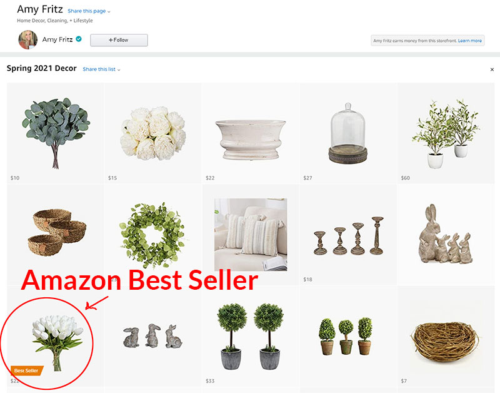Open the Share this list dropdown
Viewport: 500px width, 393px height.
click(x=101, y=69)
